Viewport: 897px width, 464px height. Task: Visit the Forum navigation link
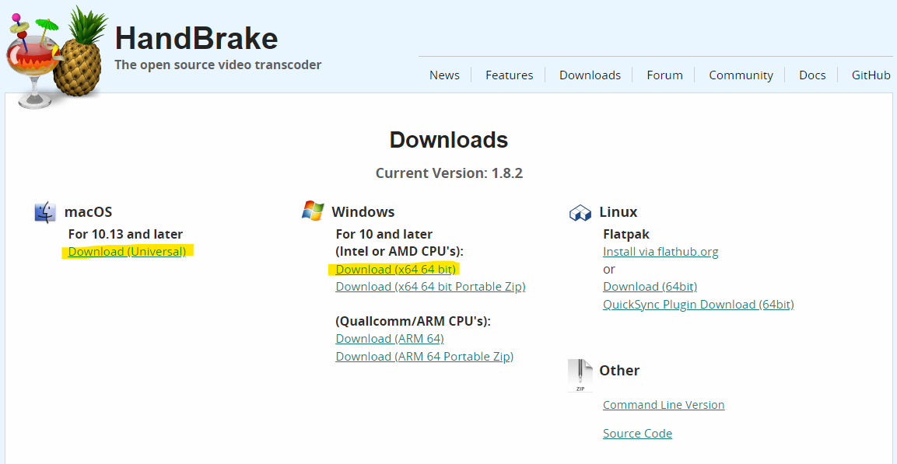point(664,75)
